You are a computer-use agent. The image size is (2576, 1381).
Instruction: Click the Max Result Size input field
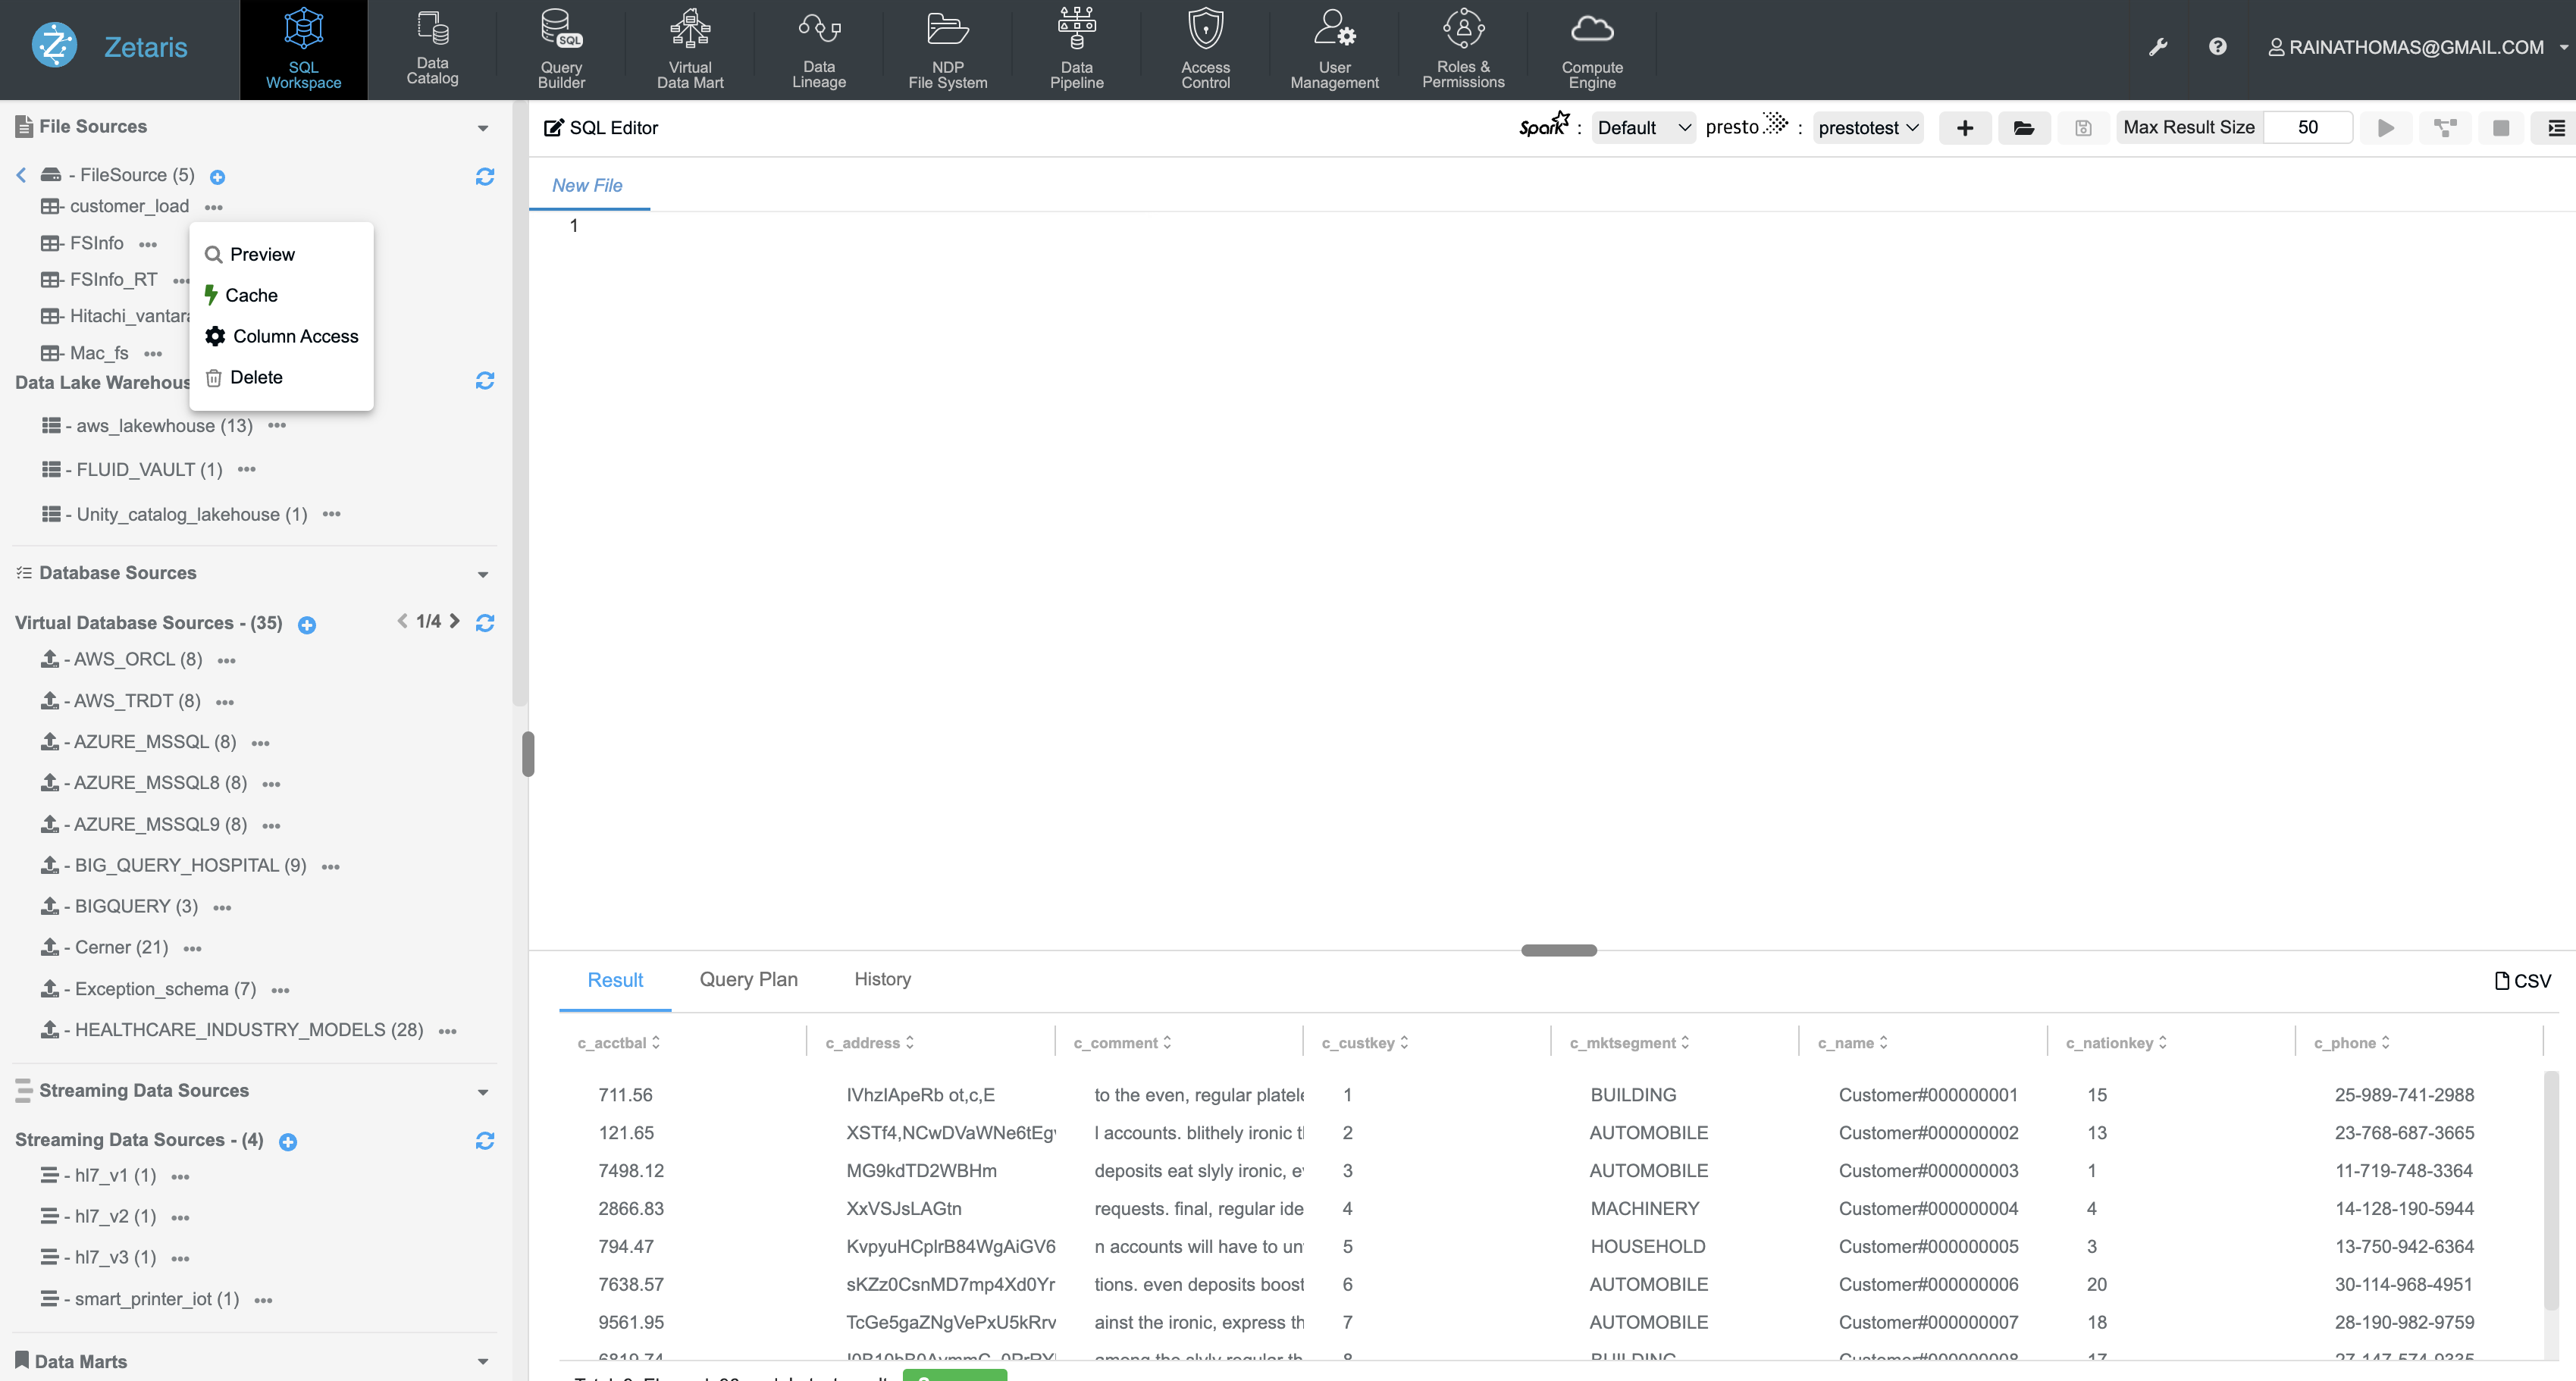tap(2307, 128)
